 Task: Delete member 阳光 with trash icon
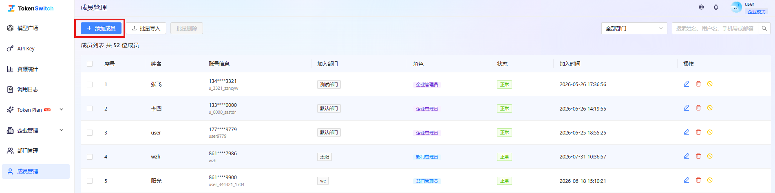click(698, 180)
